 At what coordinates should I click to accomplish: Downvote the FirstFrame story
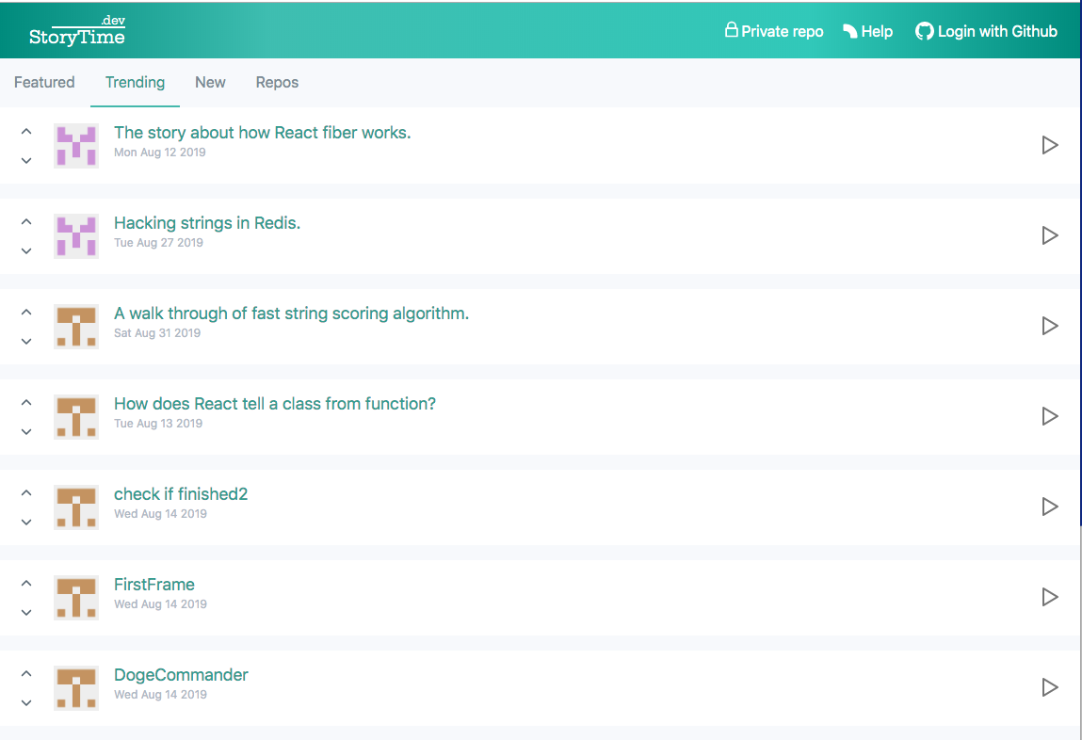(x=26, y=612)
